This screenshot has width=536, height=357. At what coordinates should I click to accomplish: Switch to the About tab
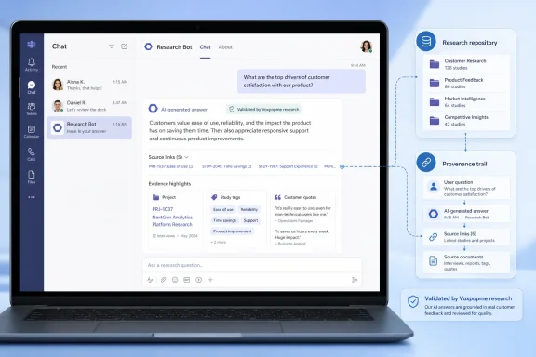[225, 47]
